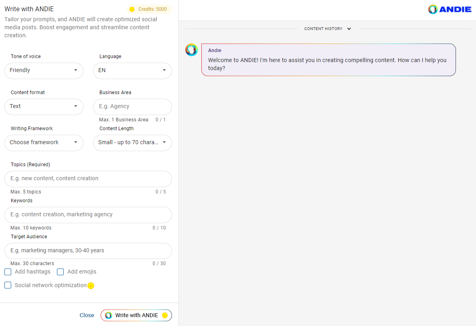Click the 'Write with ANDIE' panel heading
The width and height of the screenshot is (476, 326).
(29, 9)
